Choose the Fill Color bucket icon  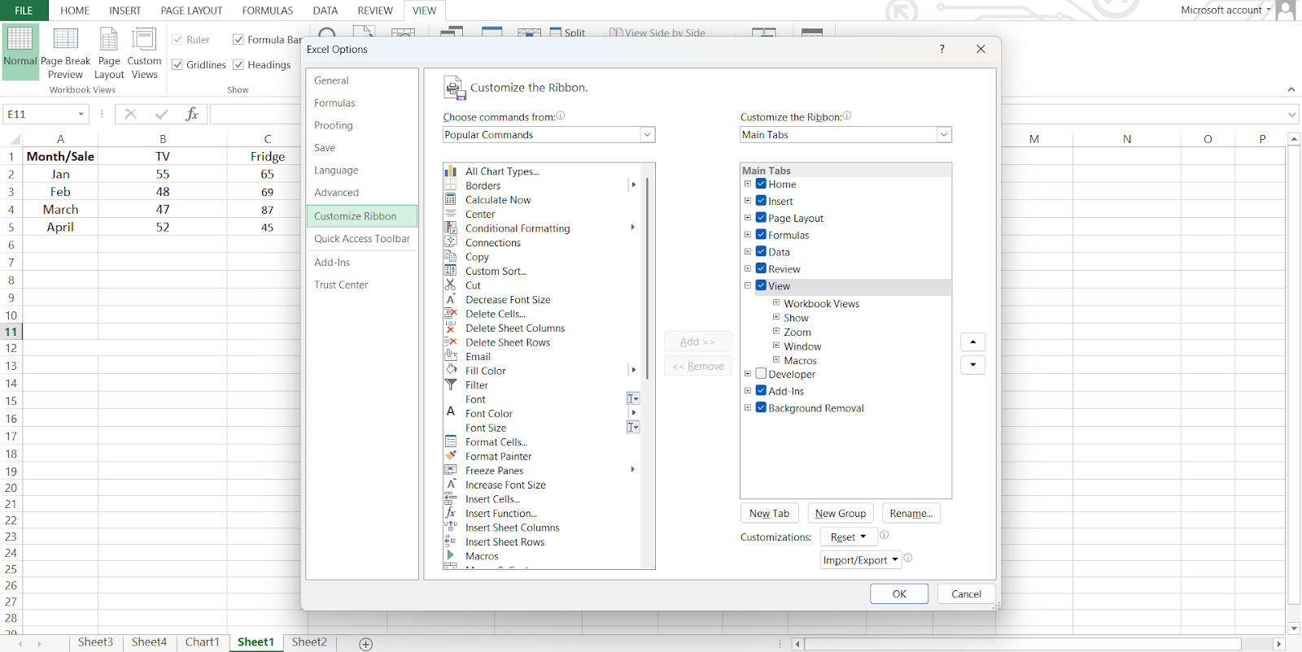coord(450,371)
